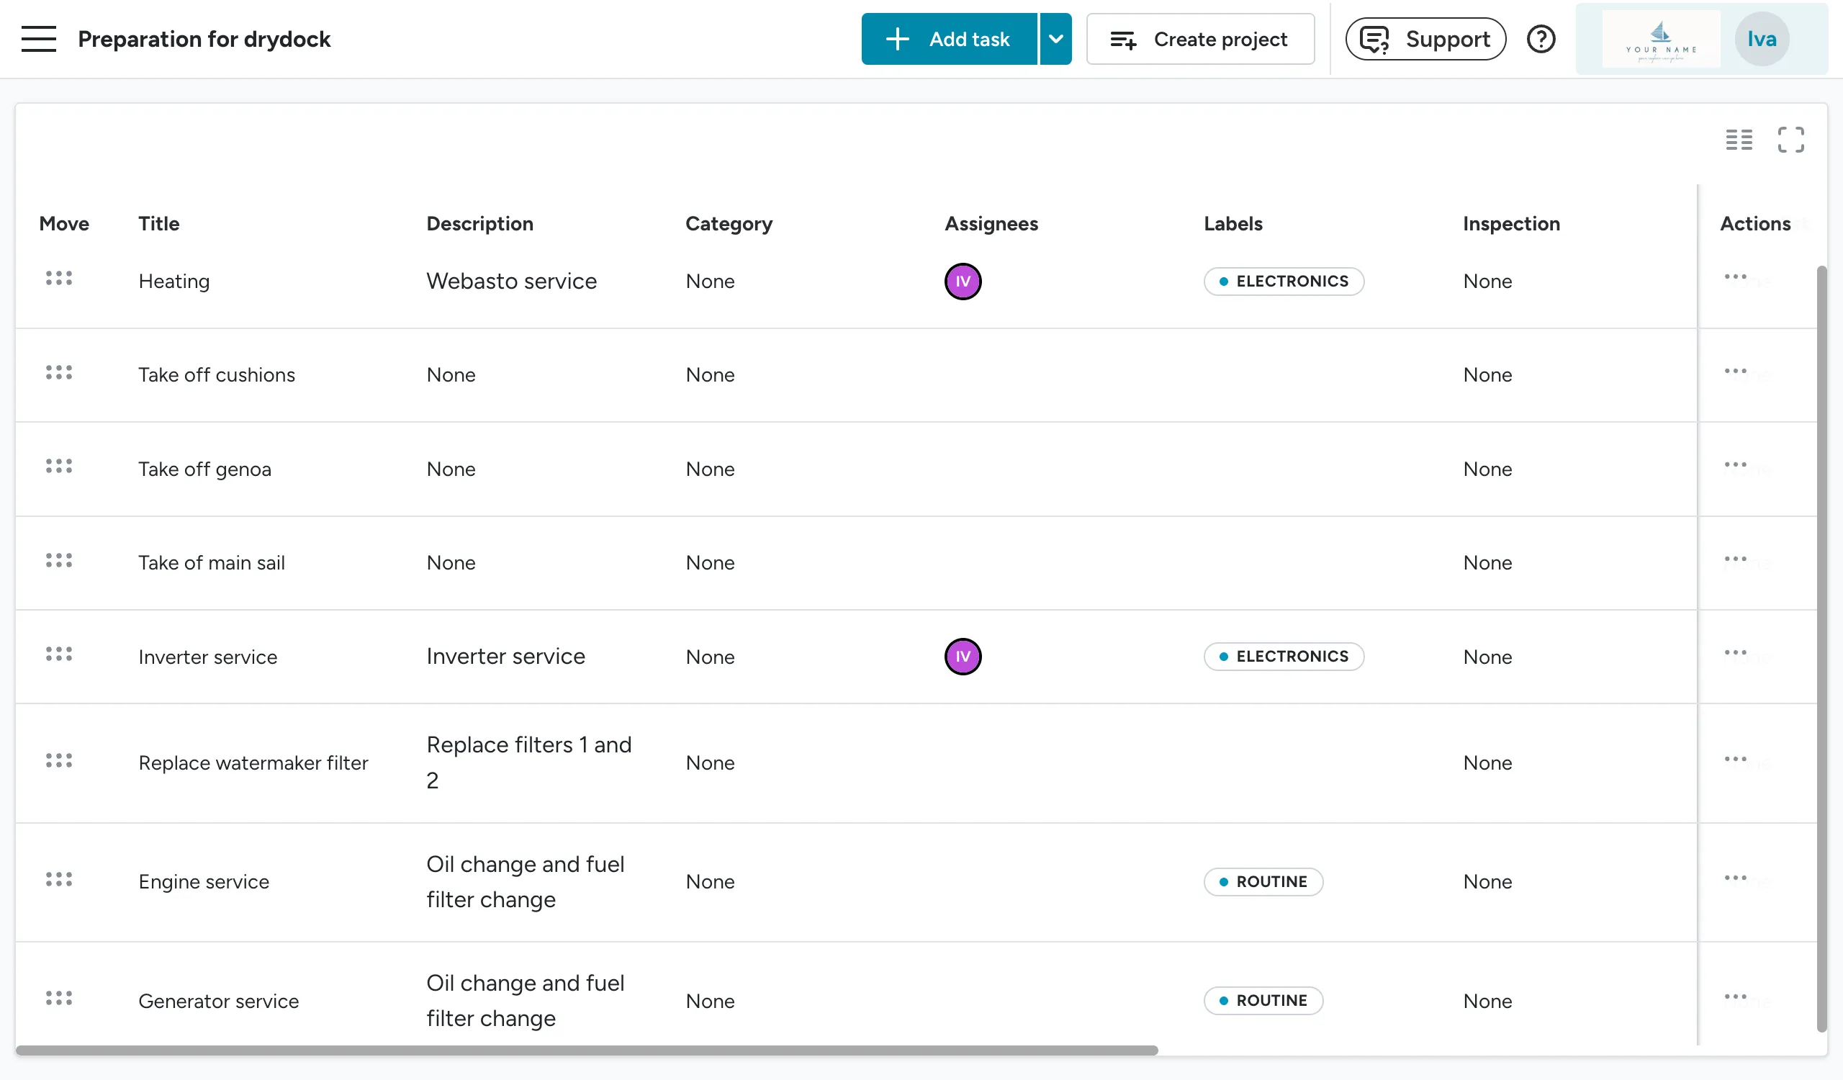Click the Title column header
Image resolution: width=1843 pixels, height=1080 pixels.
[x=158, y=224]
